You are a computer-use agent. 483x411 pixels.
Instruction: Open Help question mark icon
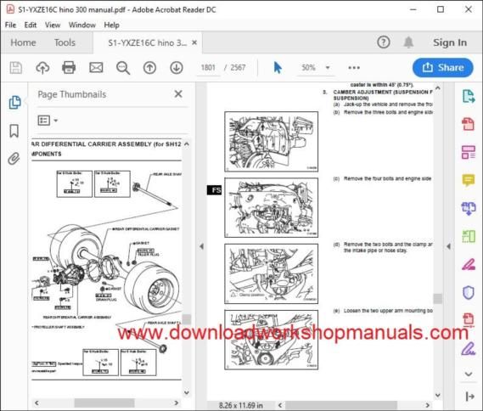(x=384, y=42)
